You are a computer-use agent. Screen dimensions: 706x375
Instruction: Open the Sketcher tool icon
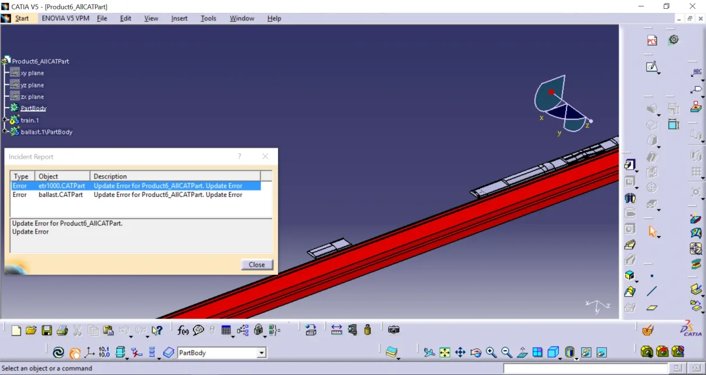[652, 67]
